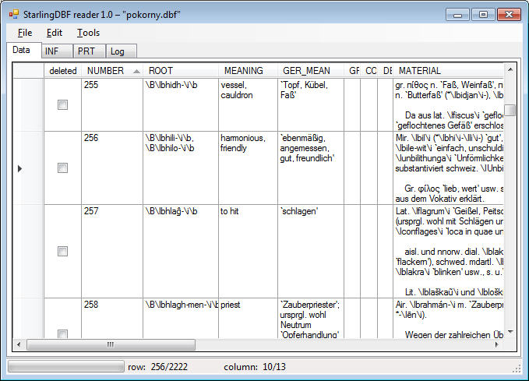Select the row header of record 255
Screen dimensions: 529x381
[x=28, y=104]
